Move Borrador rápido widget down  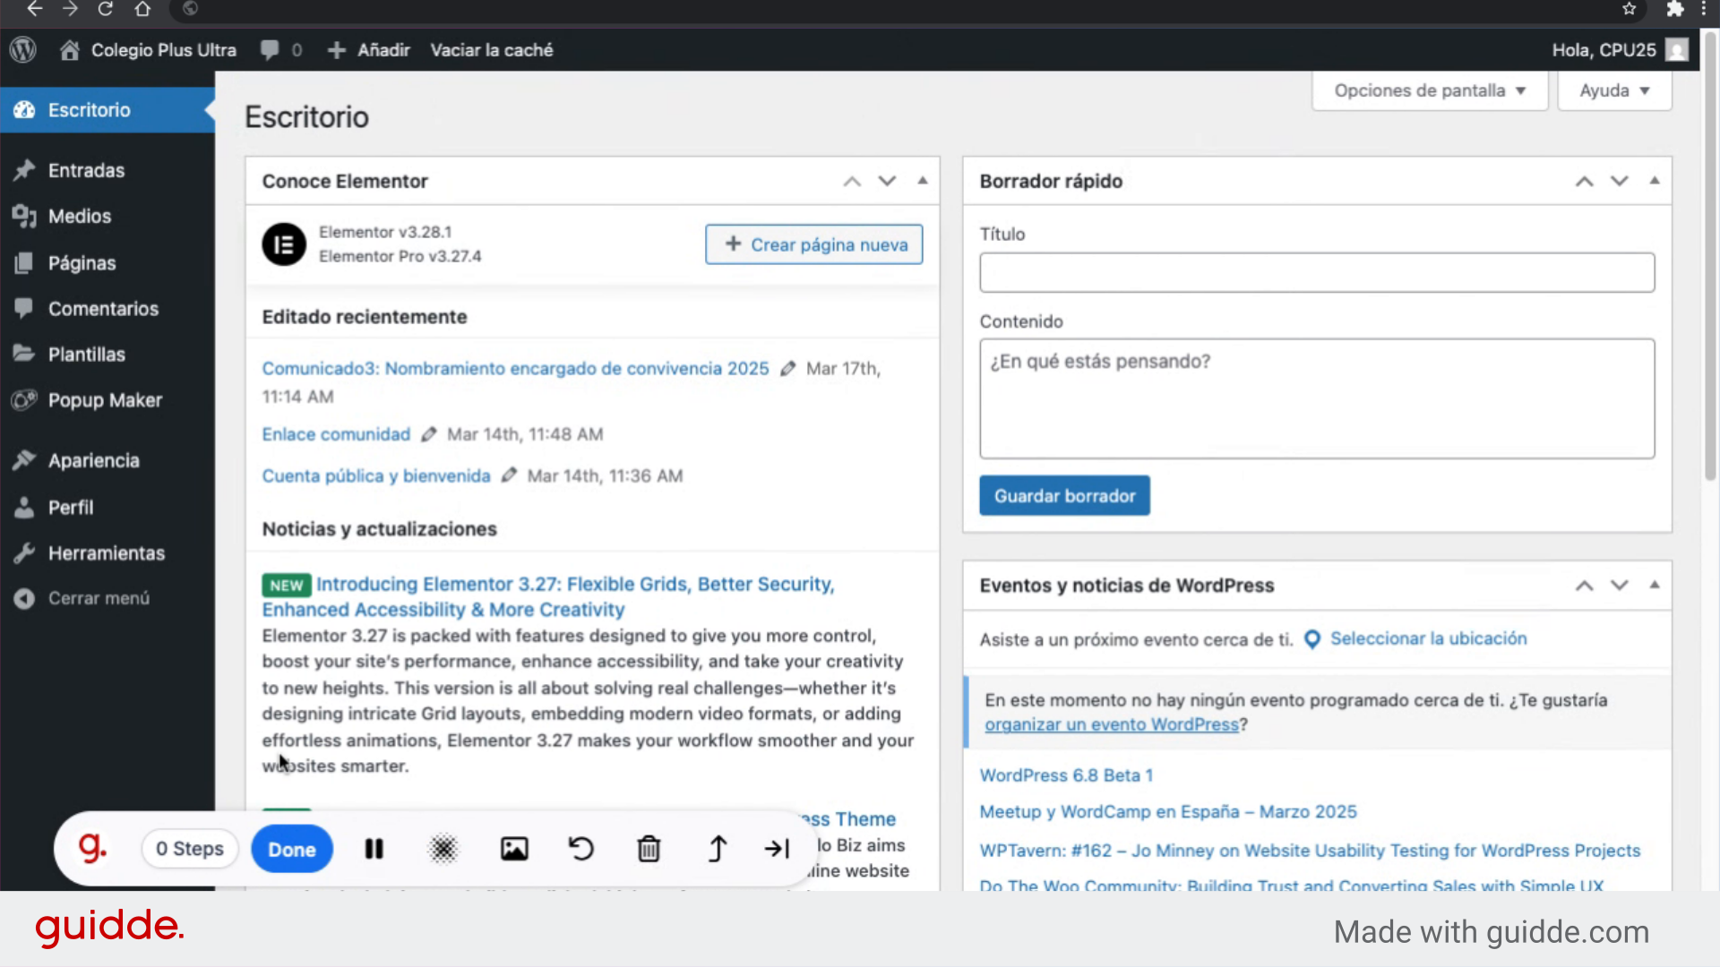pos(1620,182)
